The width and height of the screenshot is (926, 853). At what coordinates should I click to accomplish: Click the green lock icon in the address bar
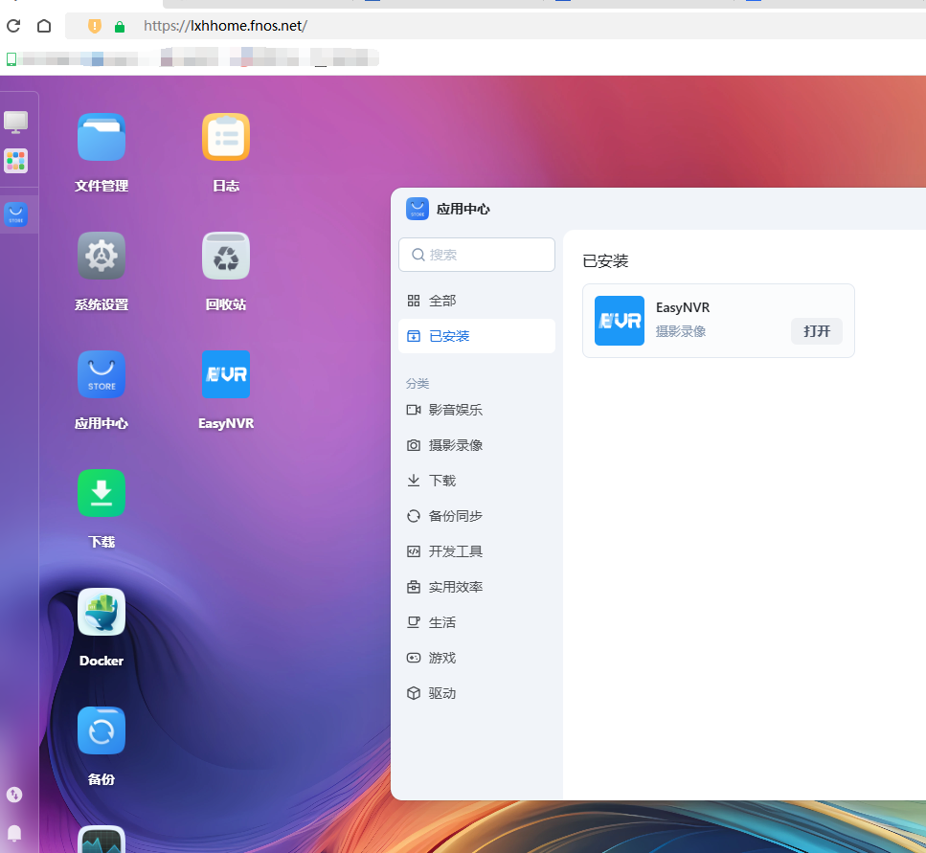coord(120,27)
